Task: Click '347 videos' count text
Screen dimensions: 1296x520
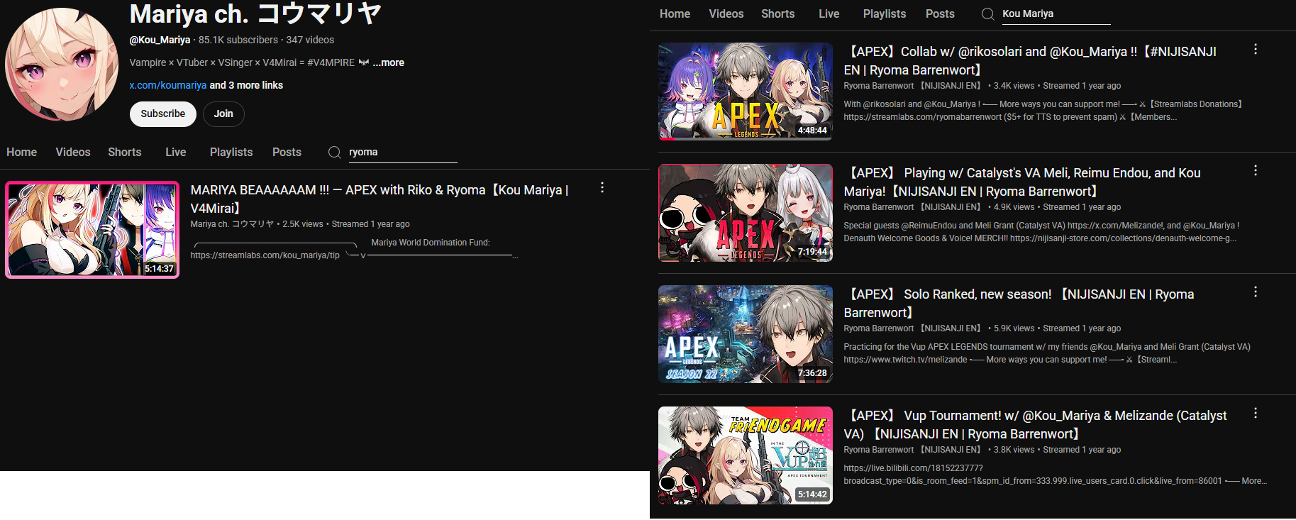Action: (x=310, y=40)
